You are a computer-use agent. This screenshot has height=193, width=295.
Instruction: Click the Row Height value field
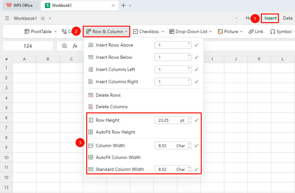tap(173, 120)
